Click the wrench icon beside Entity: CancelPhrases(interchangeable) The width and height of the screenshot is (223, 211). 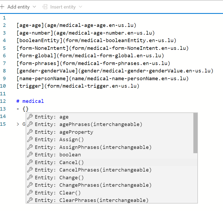pos(29,170)
